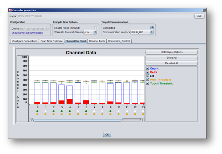Enable the Noise Immunity checkbox
The image size is (222, 154).
(95, 28)
